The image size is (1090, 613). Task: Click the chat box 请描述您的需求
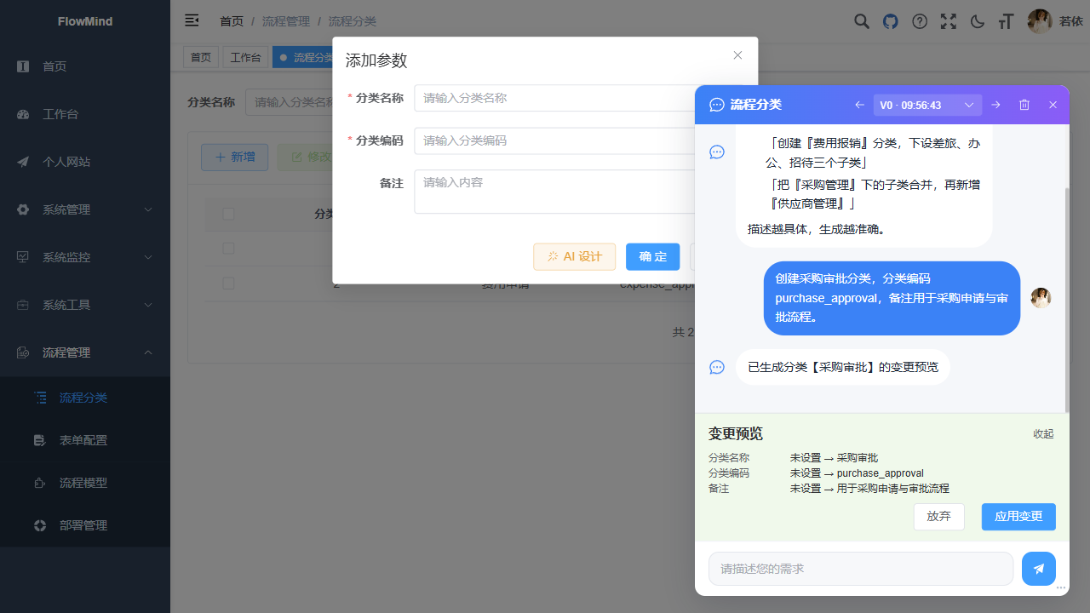coord(861,569)
